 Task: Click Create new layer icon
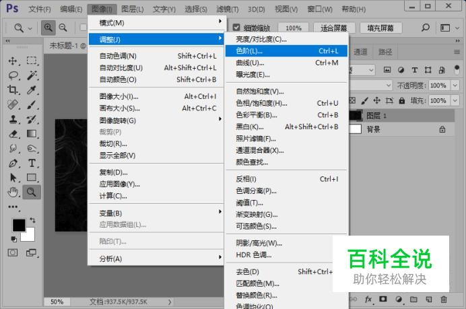tap(428, 300)
